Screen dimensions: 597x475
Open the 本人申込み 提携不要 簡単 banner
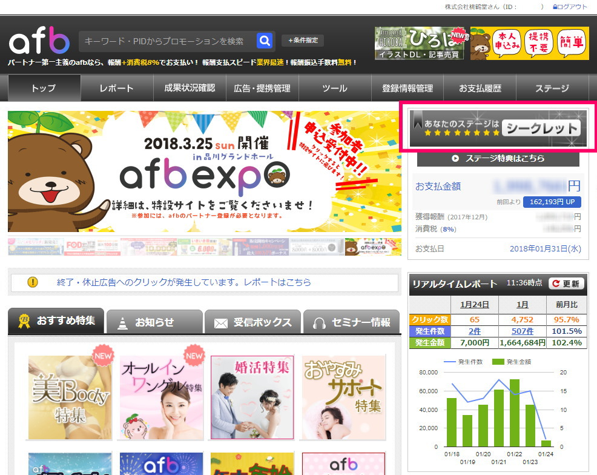pos(530,43)
